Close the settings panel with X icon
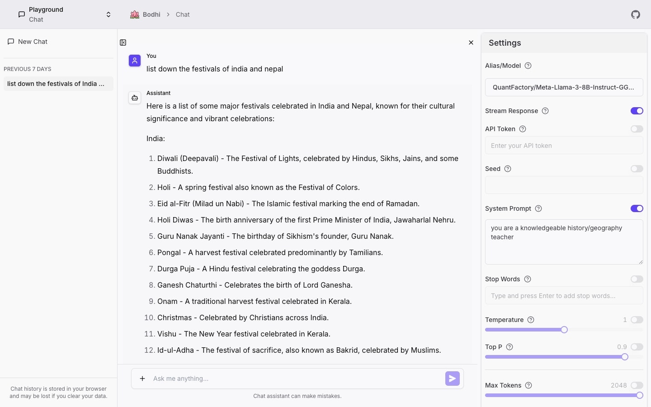Screen dimensions: 651x407 pos(471,43)
